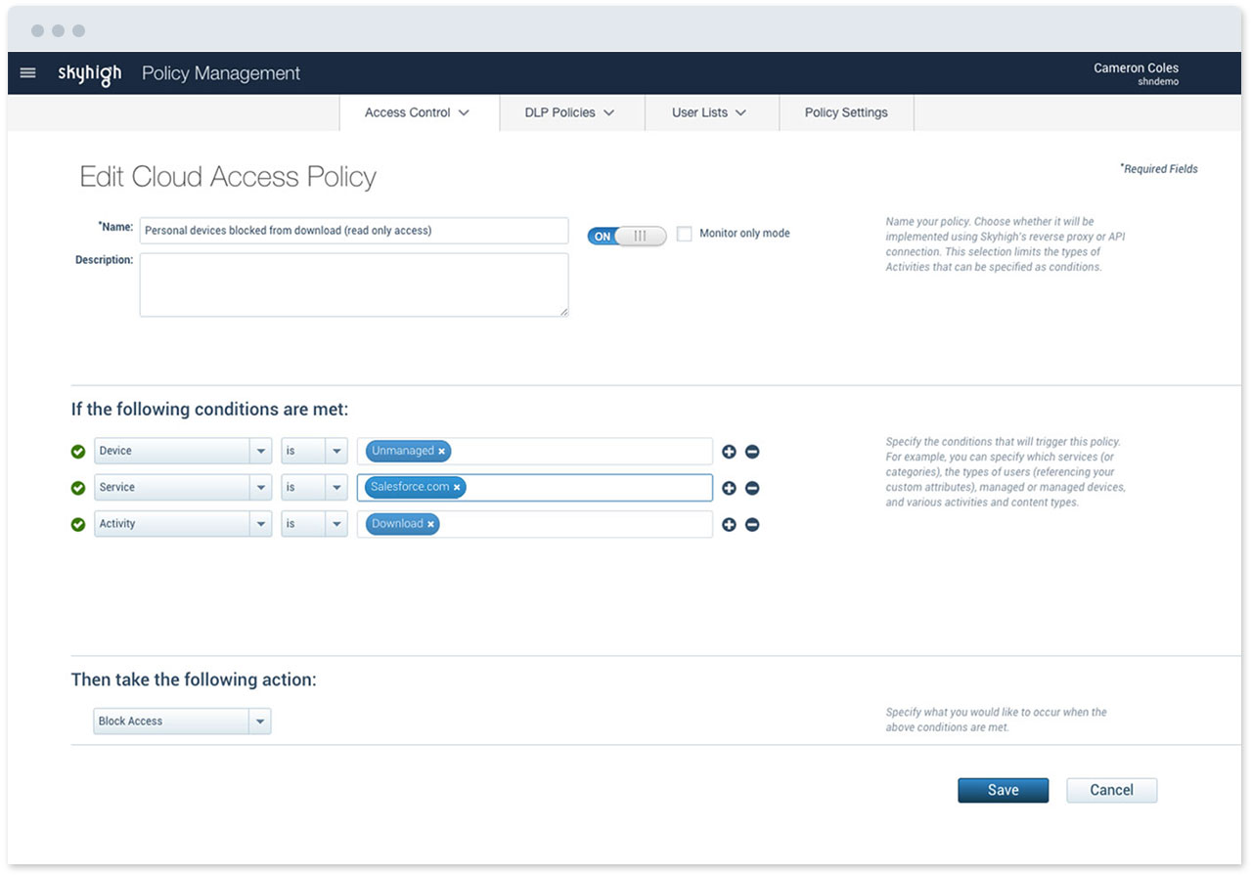This screenshot has height=876, width=1252.
Task: Open the User Lists tab menu
Action: tap(710, 112)
